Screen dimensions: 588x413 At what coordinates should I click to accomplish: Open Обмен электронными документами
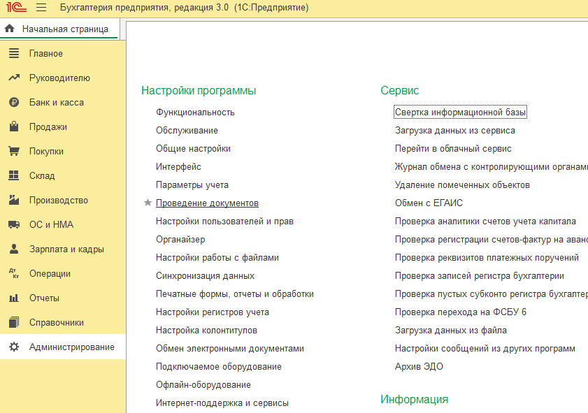(x=230, y=349)
